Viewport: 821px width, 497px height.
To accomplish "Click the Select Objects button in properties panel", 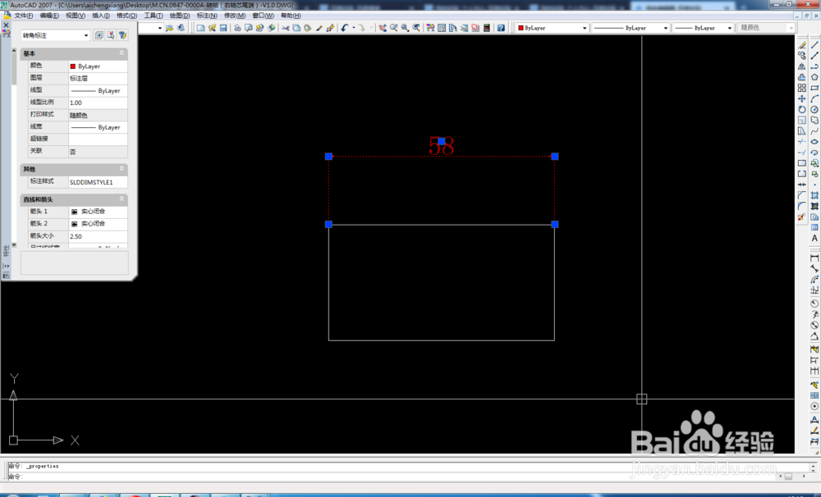I will (x=111, y=35).
